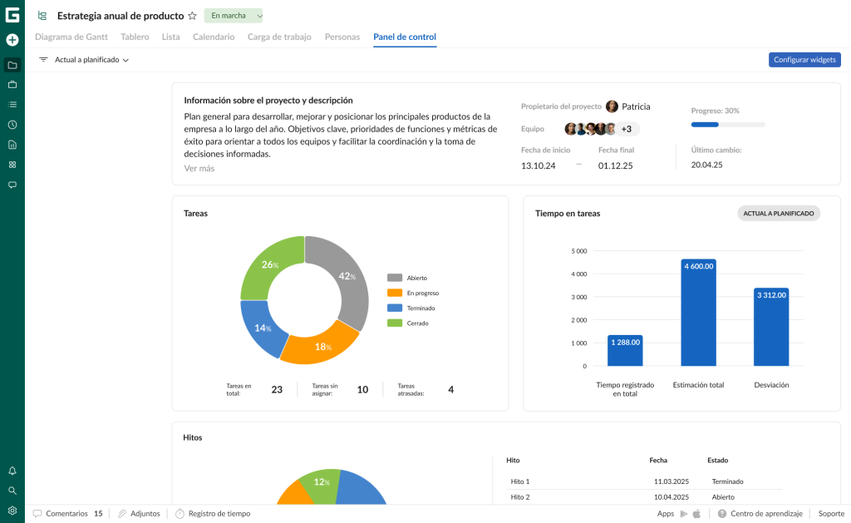The image size is (851, 523).
Task: Mark project as favorite with star icon
Action: click(192, 16)
